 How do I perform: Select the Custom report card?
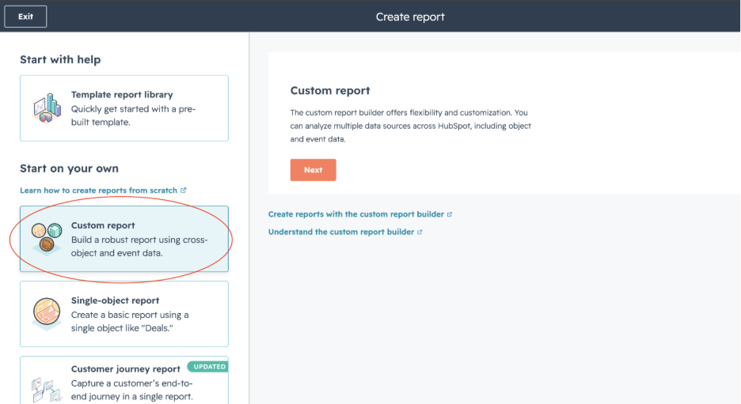(x=124, y=239)
